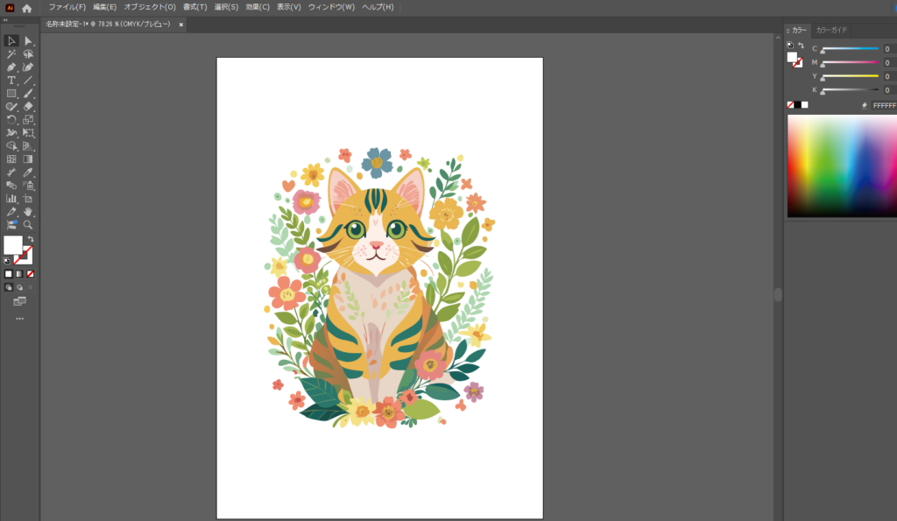The width and height of the screenshot is (897, 521).
Task: Select the Type tool
Action: coord(11,81)
